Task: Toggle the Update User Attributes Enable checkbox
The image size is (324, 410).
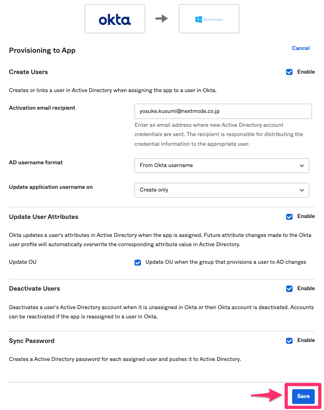Action: 289,216
